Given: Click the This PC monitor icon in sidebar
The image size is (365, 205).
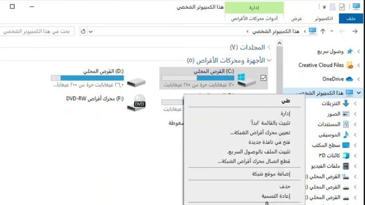Looking at the screenshot, I should 350,93.
